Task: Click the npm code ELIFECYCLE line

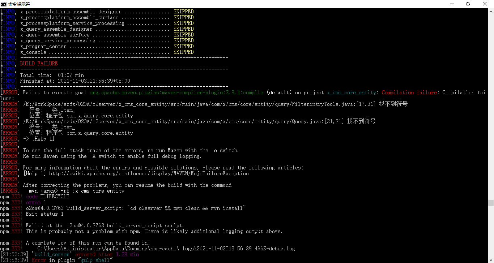Action: (x=35, y=197)
